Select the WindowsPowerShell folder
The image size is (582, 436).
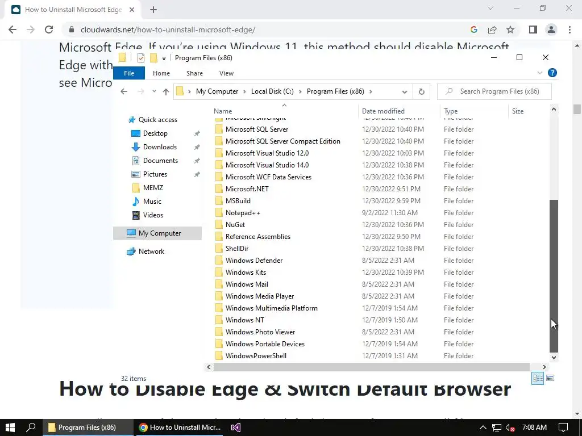pos(256,356)
